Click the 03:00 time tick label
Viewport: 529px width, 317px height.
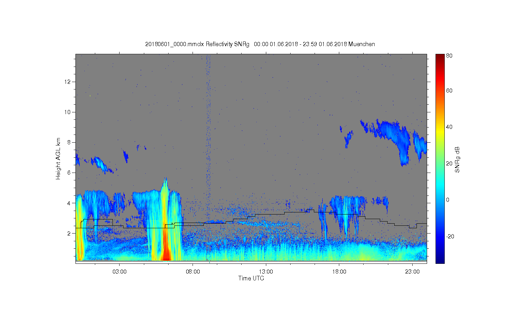pyautogui.click(x=120, y=272)
